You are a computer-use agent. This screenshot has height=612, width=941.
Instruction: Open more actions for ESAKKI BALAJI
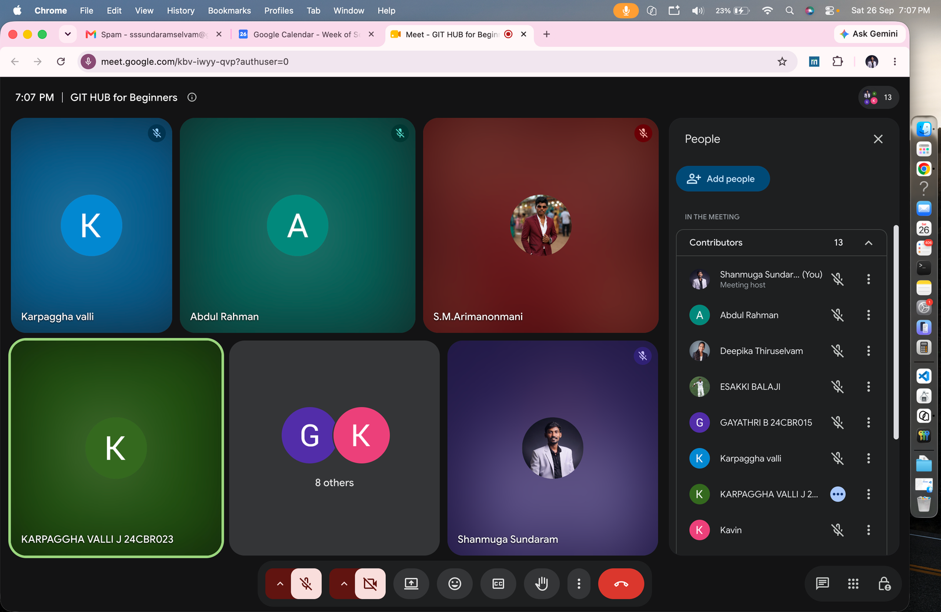pos(869,387)
